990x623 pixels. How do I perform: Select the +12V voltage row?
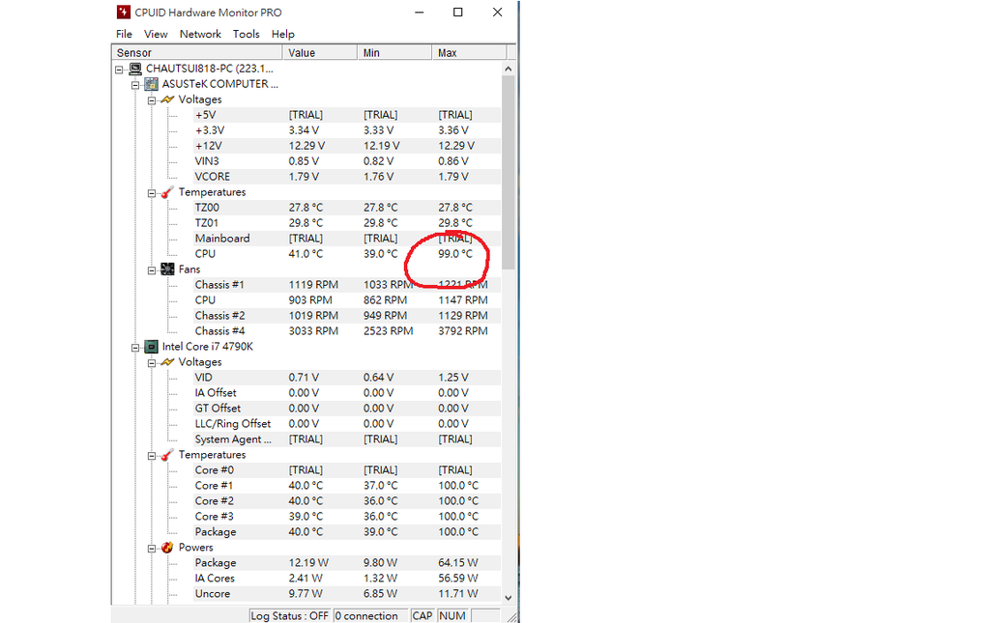point(347,146)
